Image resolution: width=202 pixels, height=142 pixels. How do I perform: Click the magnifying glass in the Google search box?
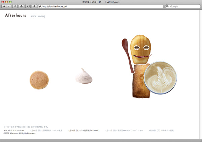(168, 6)
